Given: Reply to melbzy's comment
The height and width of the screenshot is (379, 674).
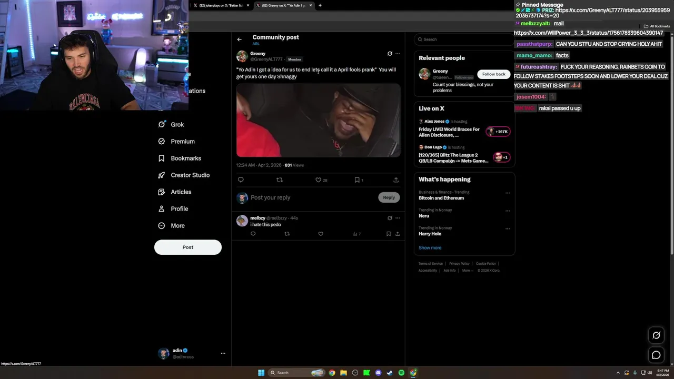Looking at the screenshot, I should (253, 234).
